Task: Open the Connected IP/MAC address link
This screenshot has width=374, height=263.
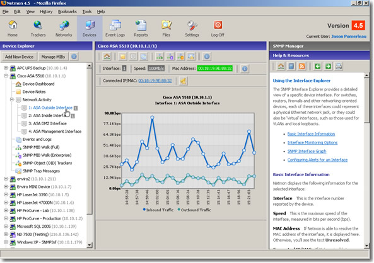Action: pyautogui.click(x=155, y=81)
